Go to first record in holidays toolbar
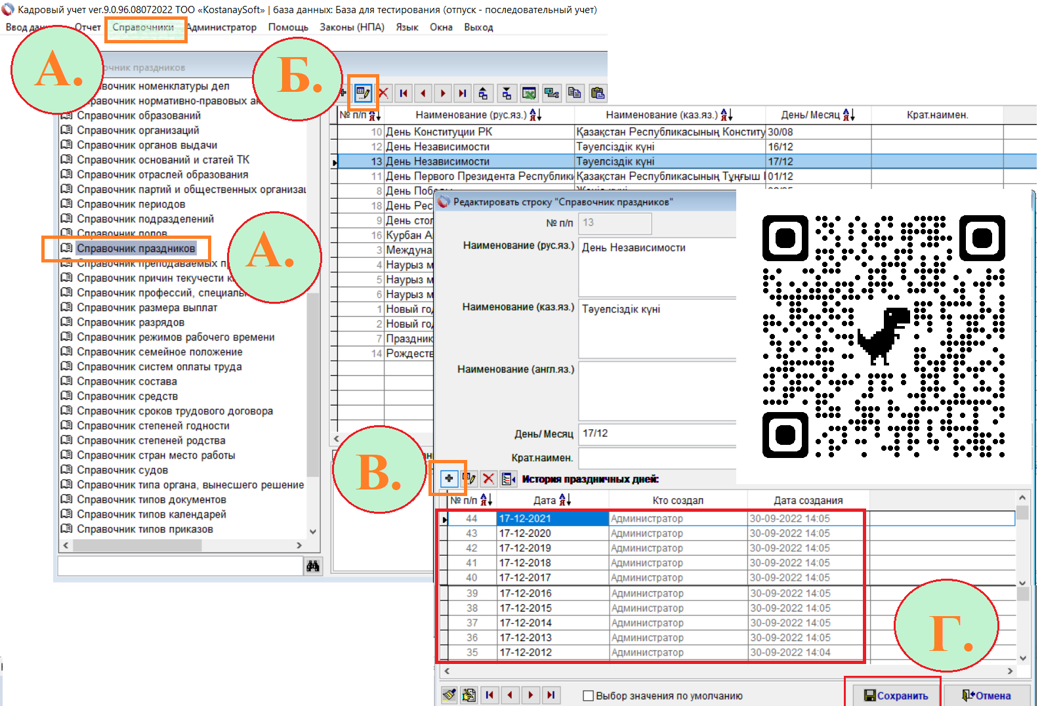 404,93
